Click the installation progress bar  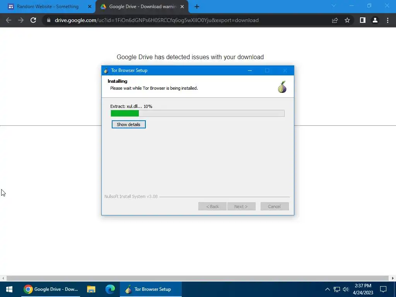pyautogui.click(x=198, y=113)
